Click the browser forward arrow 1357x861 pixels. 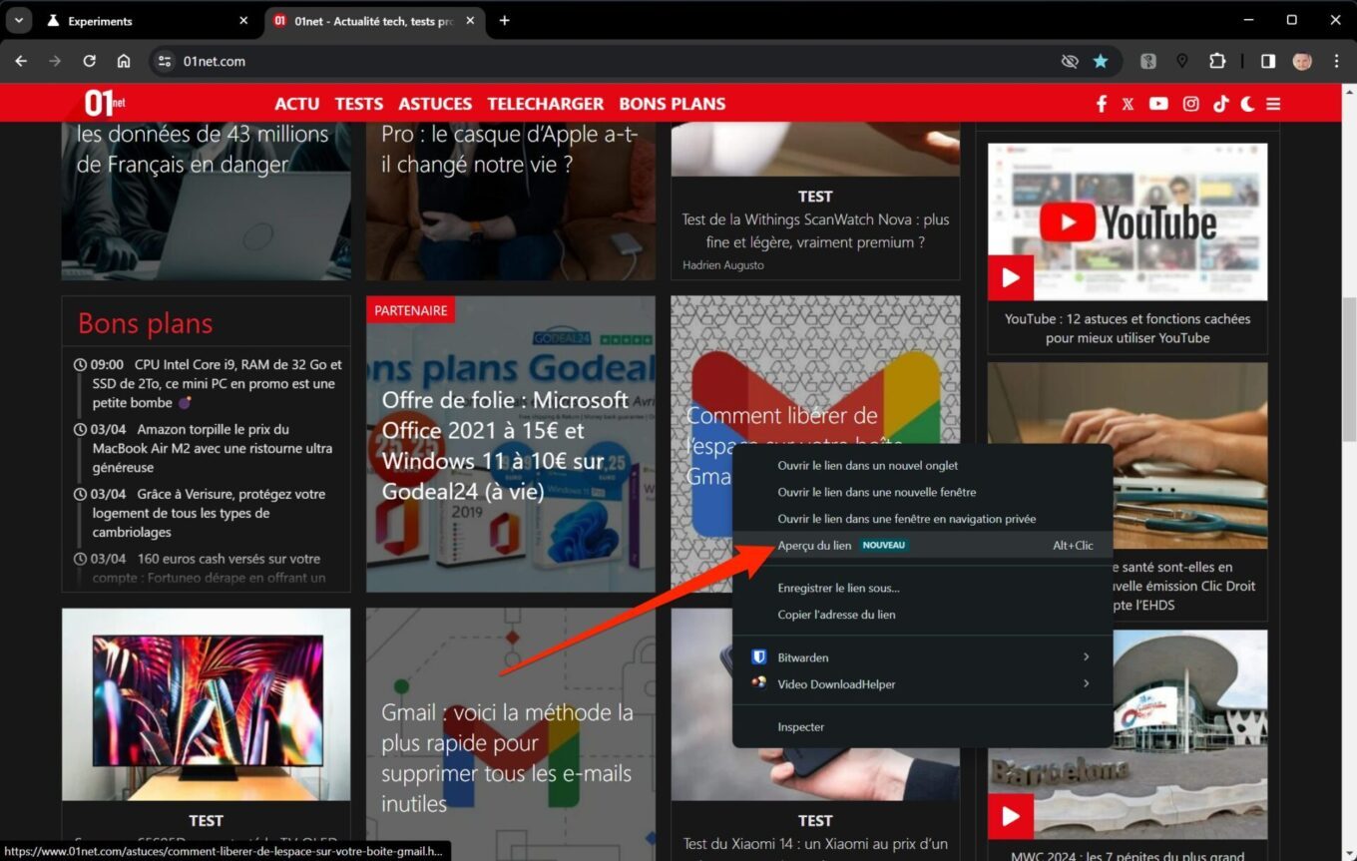[55, 61]
